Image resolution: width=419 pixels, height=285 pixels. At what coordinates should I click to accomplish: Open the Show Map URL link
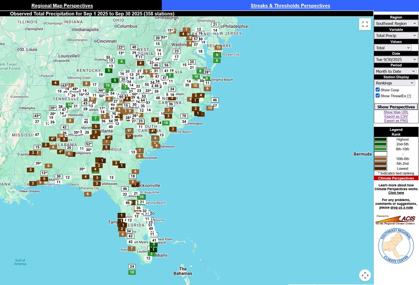[x=396, y=112]
